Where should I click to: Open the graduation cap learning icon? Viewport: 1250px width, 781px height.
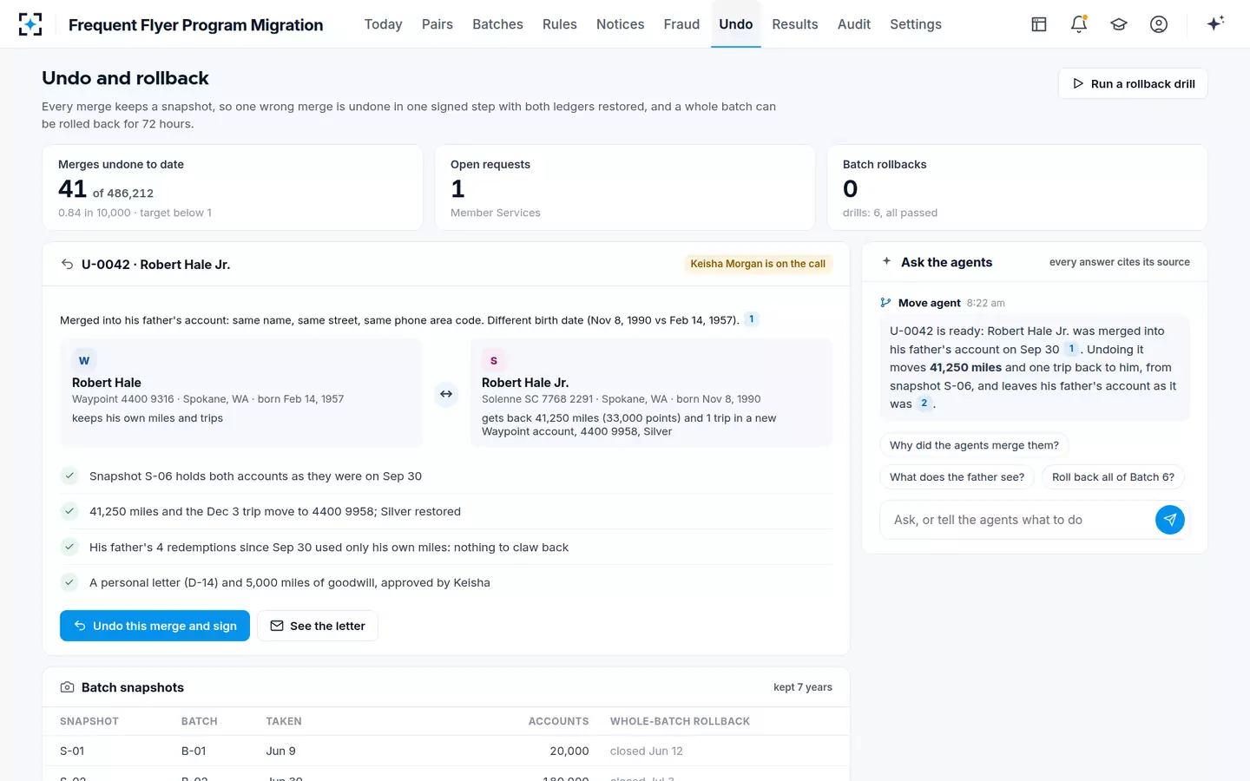click(1119, 24)
